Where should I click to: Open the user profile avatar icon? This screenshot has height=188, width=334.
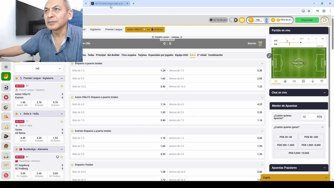click(266, 20)
